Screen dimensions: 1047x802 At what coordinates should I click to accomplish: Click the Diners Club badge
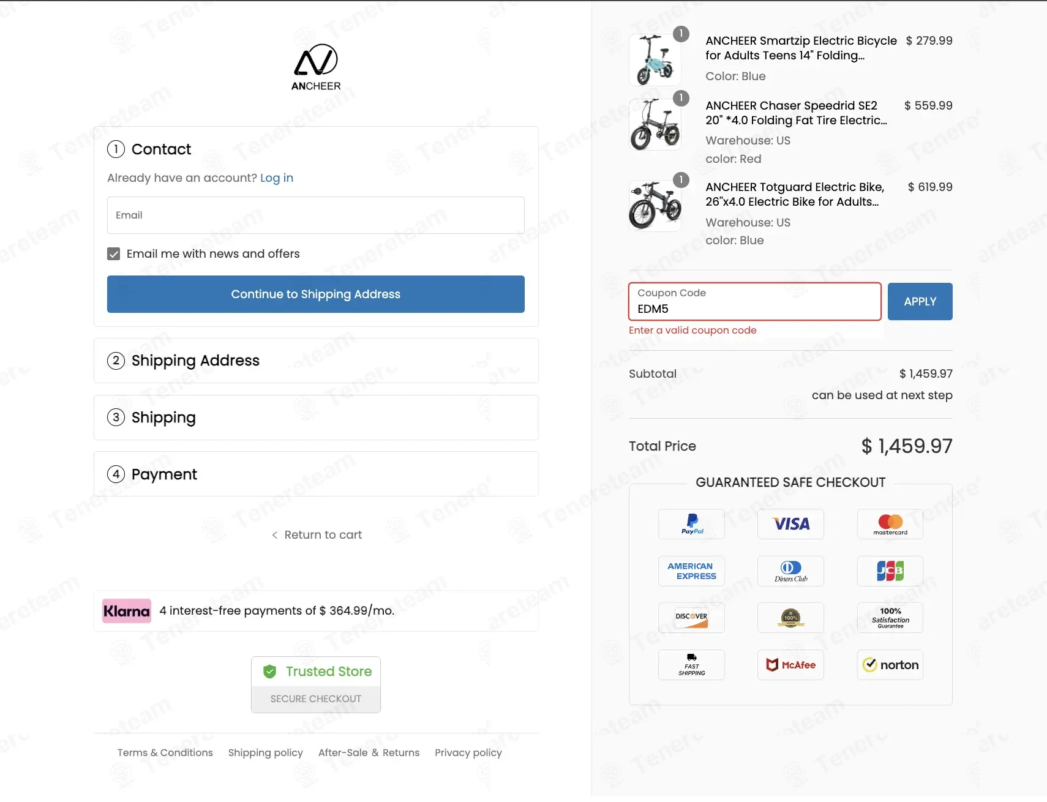[790, 571]
